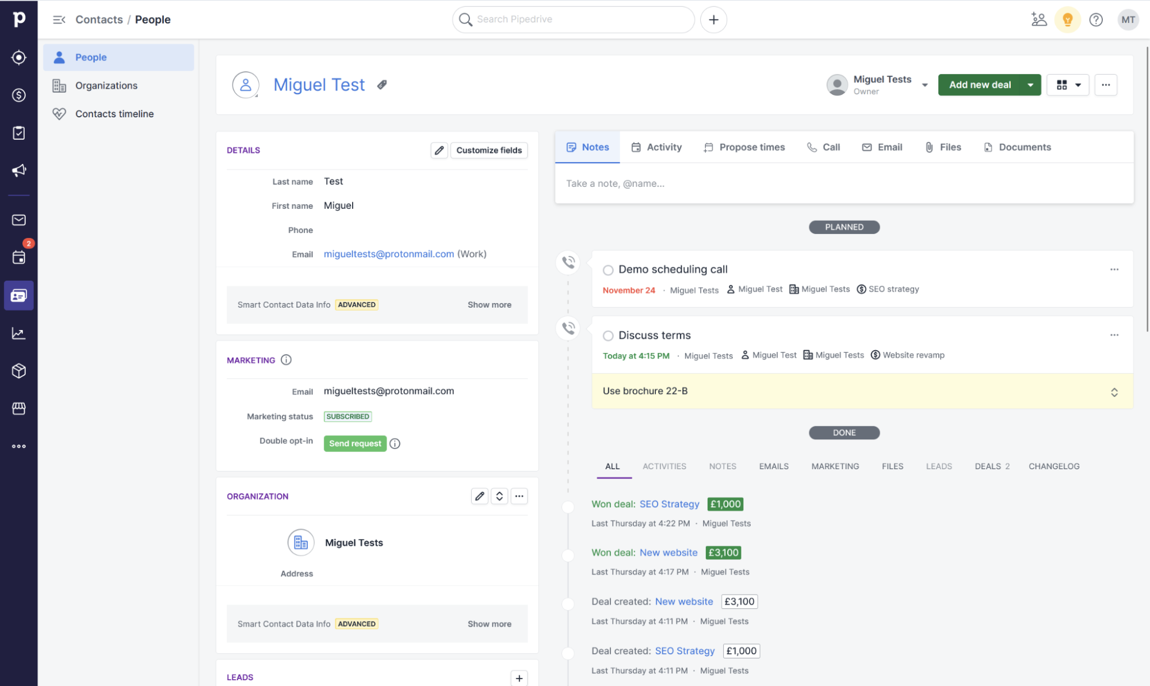
Task: Click Send request button for double opt-in
Action: 356,443
